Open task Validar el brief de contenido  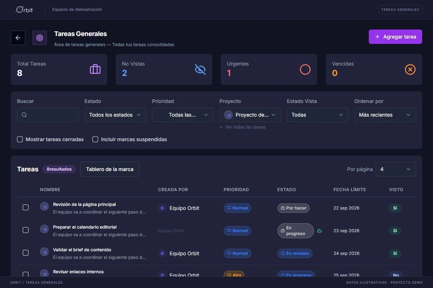point(82,250)
